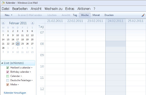Go to next month in mini calendar
The width and height of the screenshot is (146, 95).
(32, 23)
